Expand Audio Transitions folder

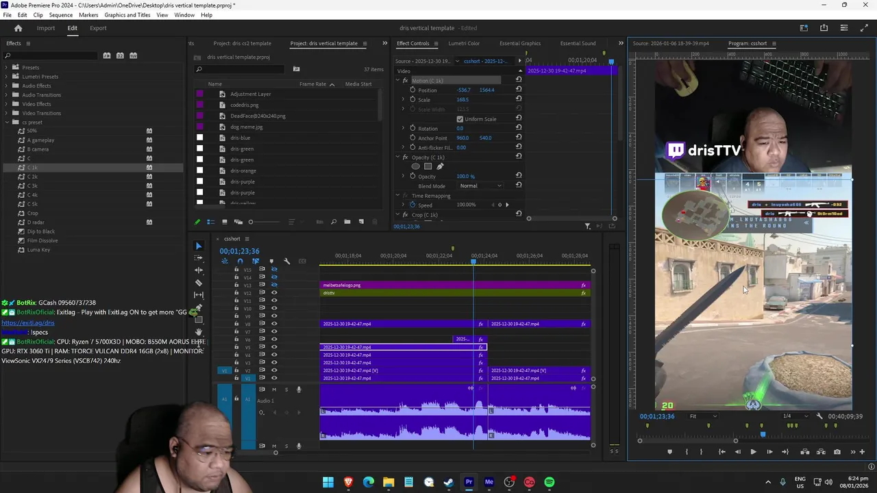(7, 94)
